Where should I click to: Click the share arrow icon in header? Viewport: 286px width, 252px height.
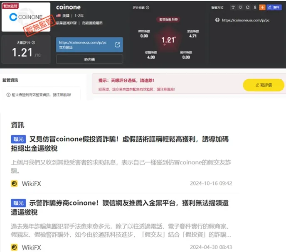[x=248, y=7]
